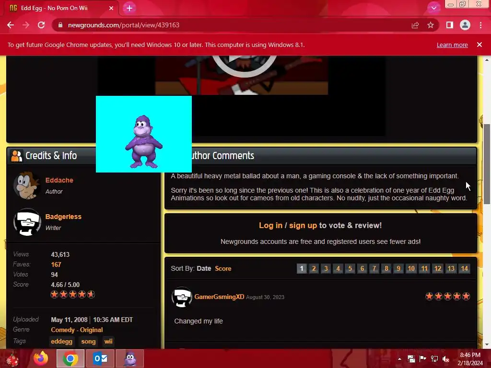Image resolution: width=491 pixels, height=368 pixels.
Task: Click the purple gorilla BonziBuddy character
Action: tap(144, 141)
